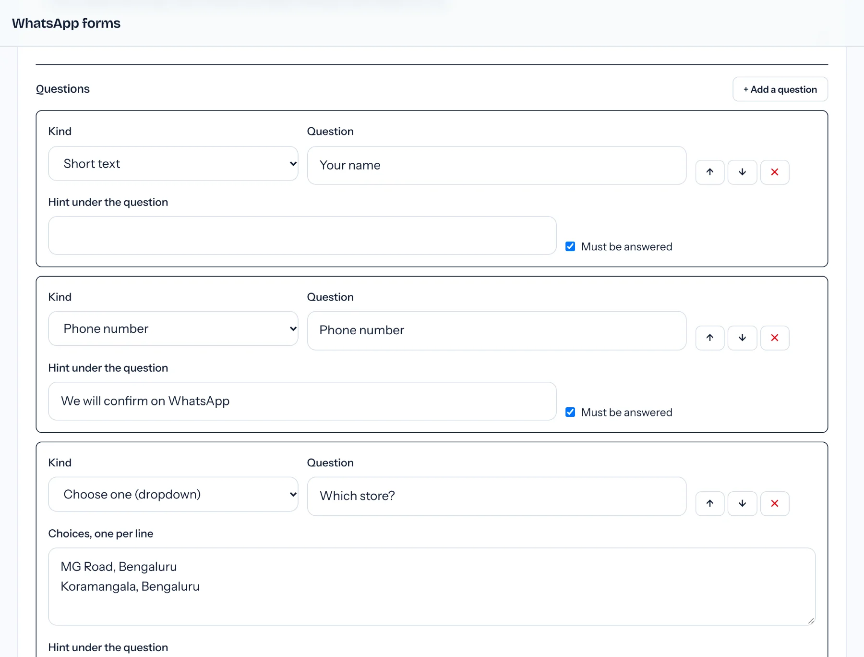Move the 'Your name' question up
This screenshot has height=657, width=864.
click(x=709, y=172)
